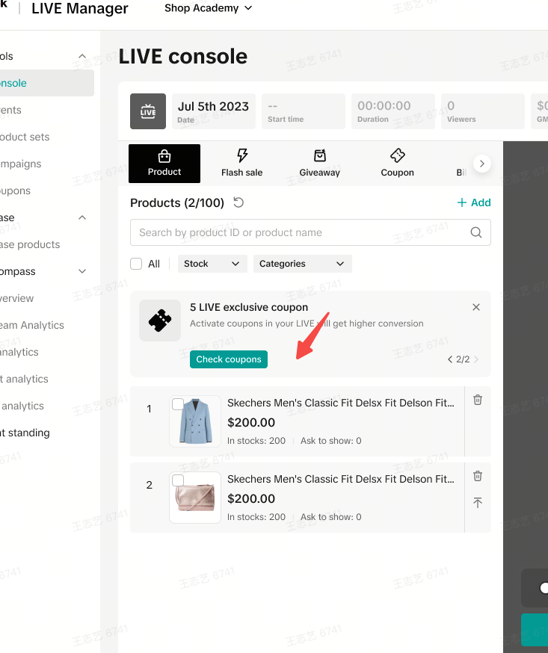
Task: Switch to the Flash sale tab
Action: (242, 164)
